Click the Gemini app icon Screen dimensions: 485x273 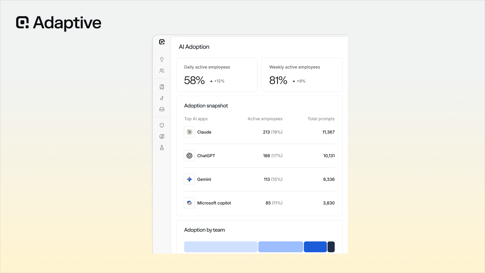point(189,179)
